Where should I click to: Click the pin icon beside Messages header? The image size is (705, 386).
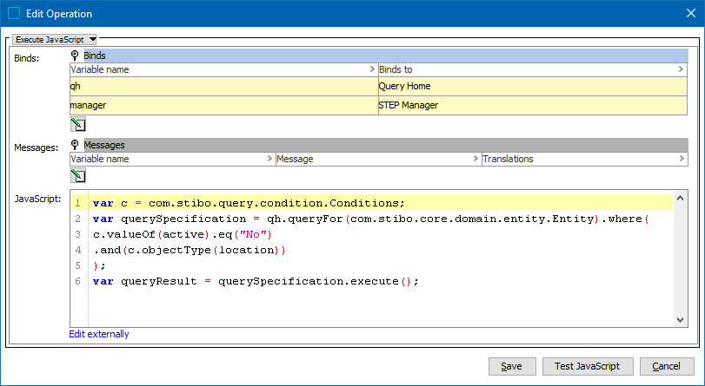(76, 146)
